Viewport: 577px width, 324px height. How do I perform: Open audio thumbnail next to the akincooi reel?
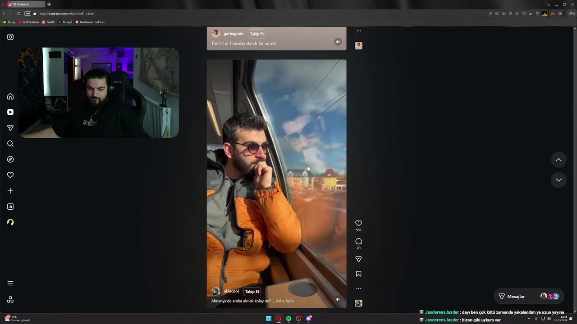[x=358, y=303]
